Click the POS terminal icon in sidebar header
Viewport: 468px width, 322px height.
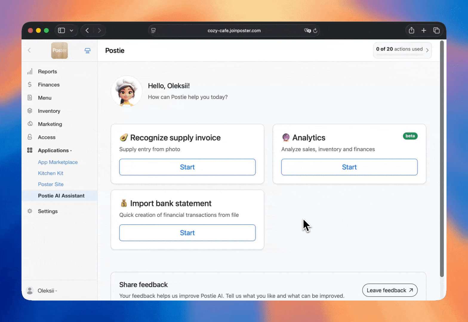(87, 51)
